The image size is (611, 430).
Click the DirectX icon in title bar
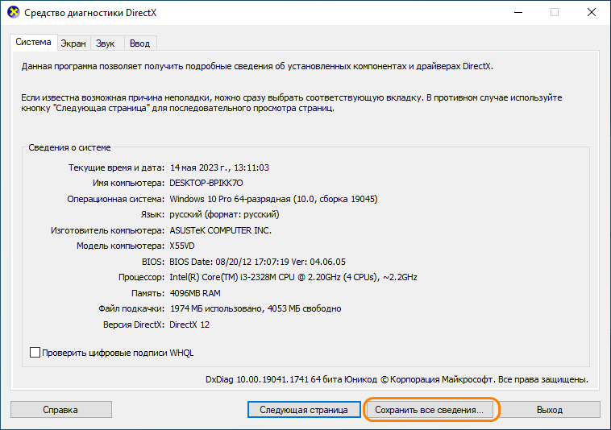(x=14, y=12)
